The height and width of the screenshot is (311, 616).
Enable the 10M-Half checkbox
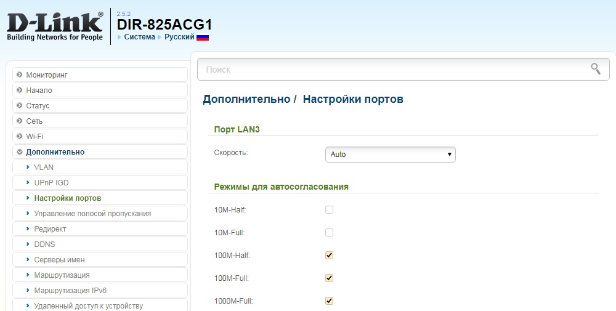click(329, 210)
